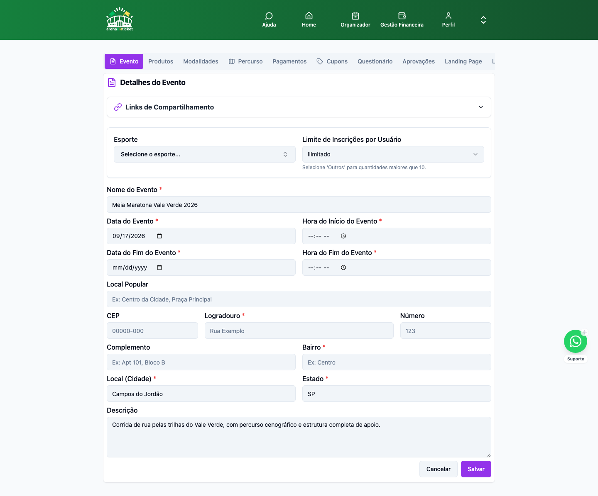Switch to the Questionário tab
The height and width of the screenshot is (496, 598).
[375, 61]
